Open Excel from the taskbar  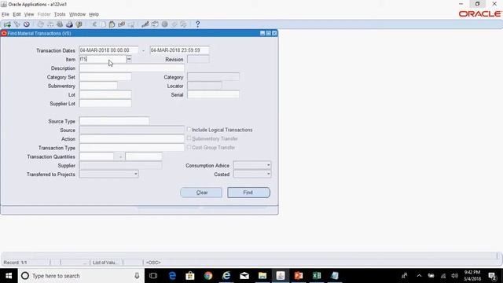317,276
